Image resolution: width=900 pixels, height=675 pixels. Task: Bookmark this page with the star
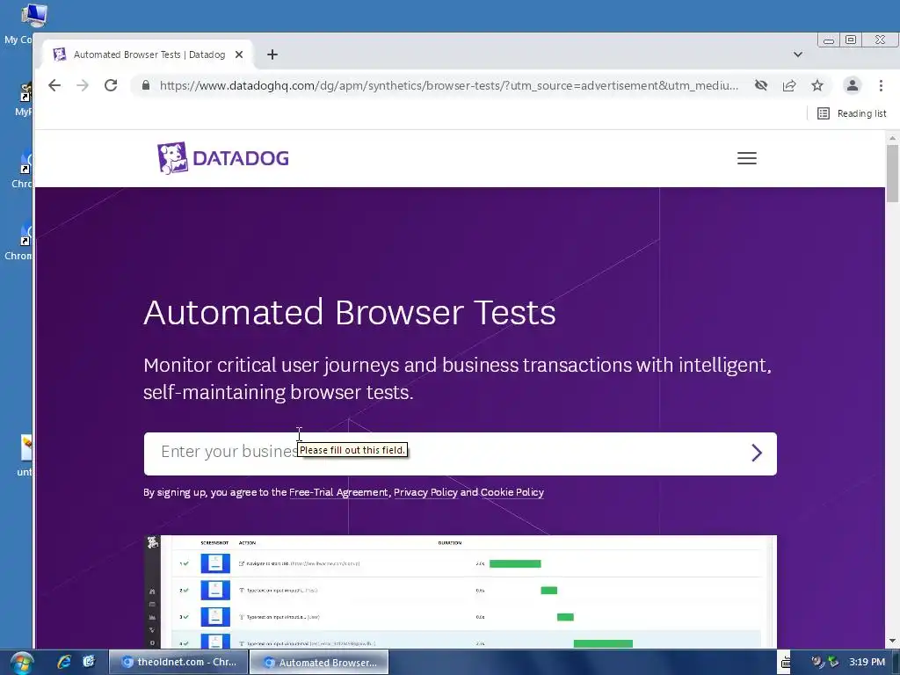pos(817,85)
